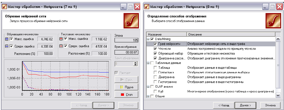Check the Куб checkbox
Screen dimensions: 284x110
pos(155,91)
